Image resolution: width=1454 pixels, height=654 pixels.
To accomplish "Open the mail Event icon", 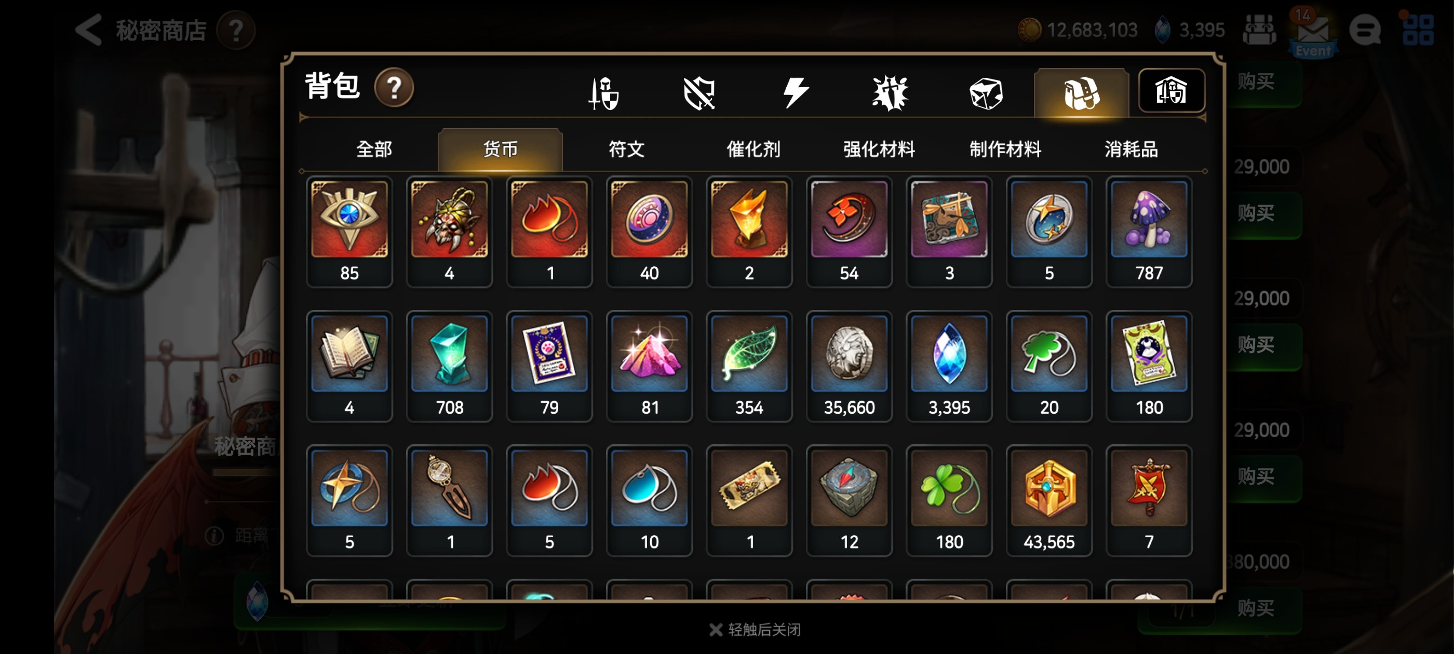I will coord(1313,34).
